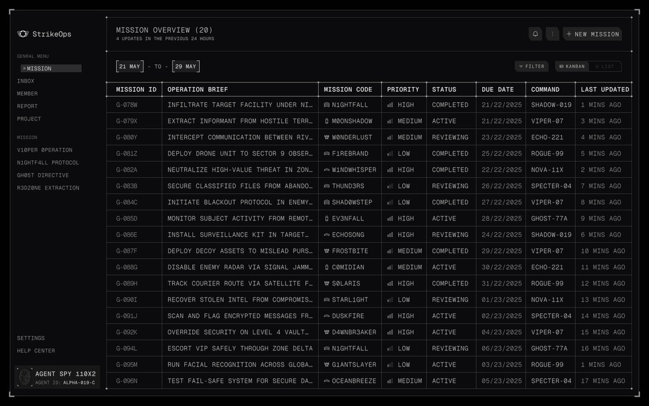Image resolution: width=649 pixels, height=406 pixels.
Task: Click the THUND3RS mission code icon
Action: pyautogui.click(x=327, y=186)
